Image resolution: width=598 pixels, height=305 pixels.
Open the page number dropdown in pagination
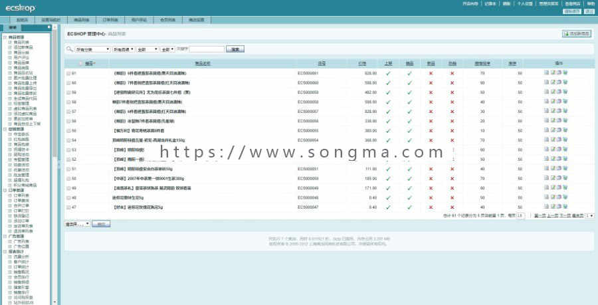[590, 216]
